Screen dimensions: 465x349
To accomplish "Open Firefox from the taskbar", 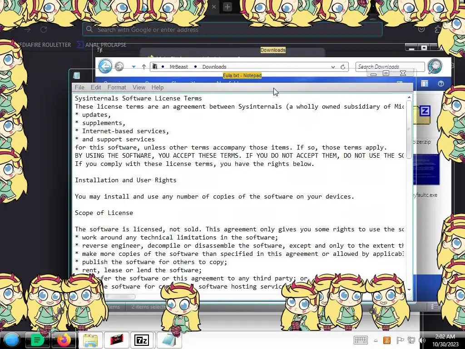I will pyautogui.click(x=64, y=340).
